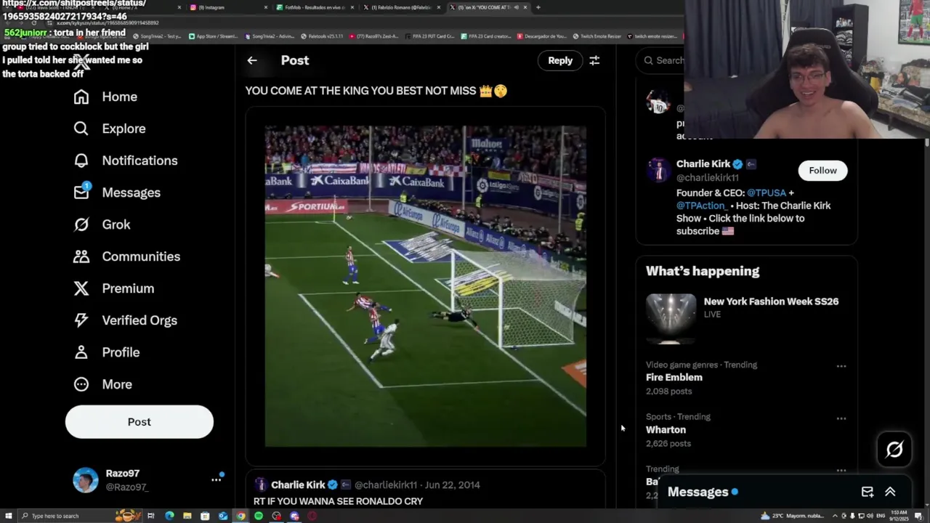
Task: Play the football video in post
Action: (425, 286)
